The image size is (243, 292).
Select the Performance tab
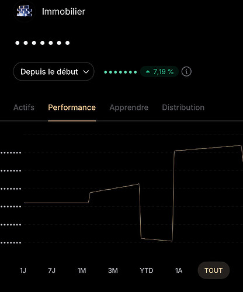[72, 107]
